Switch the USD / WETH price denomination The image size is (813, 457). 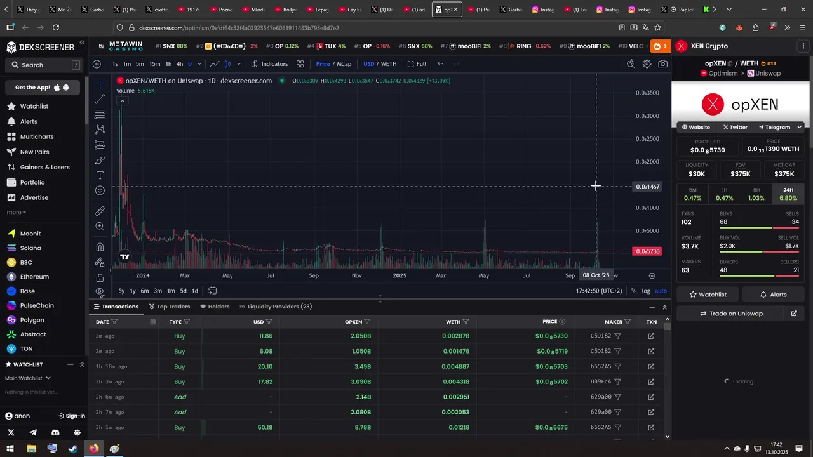pos(380,63)
